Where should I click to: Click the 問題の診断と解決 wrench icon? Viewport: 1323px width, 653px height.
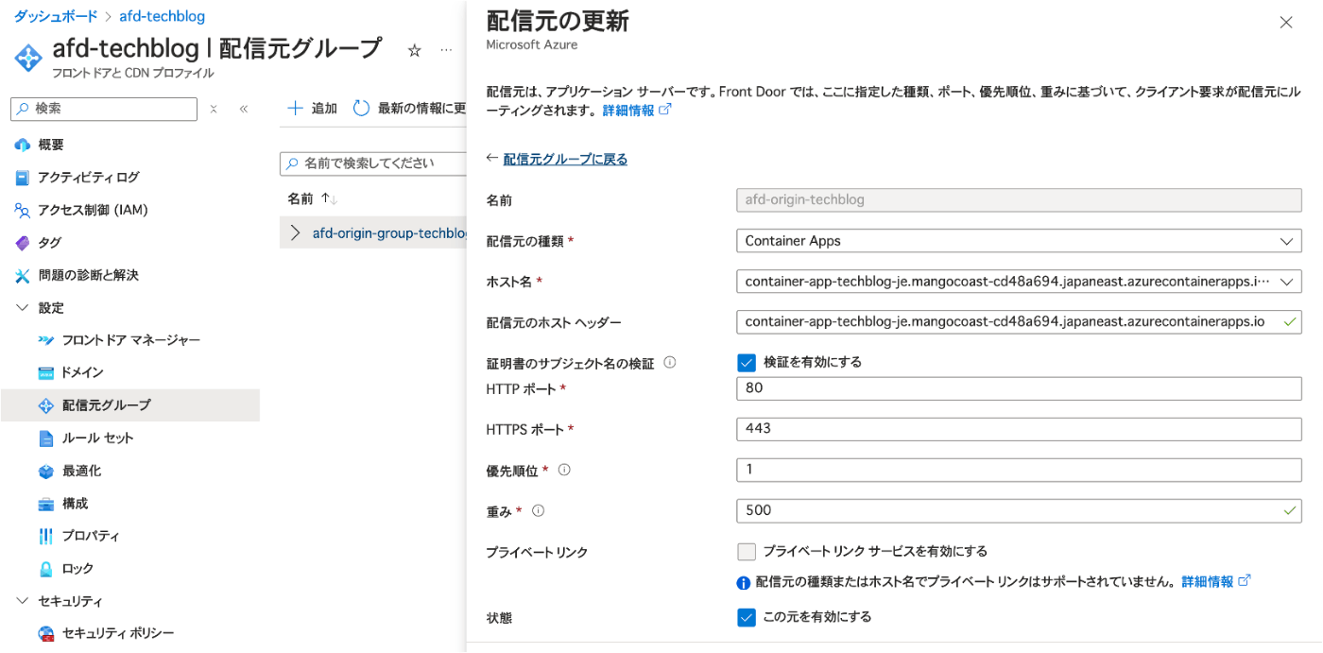23,275
